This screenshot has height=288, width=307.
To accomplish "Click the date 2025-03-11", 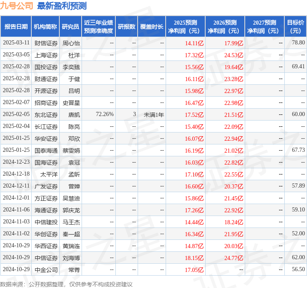I will [x=16, y=43].
